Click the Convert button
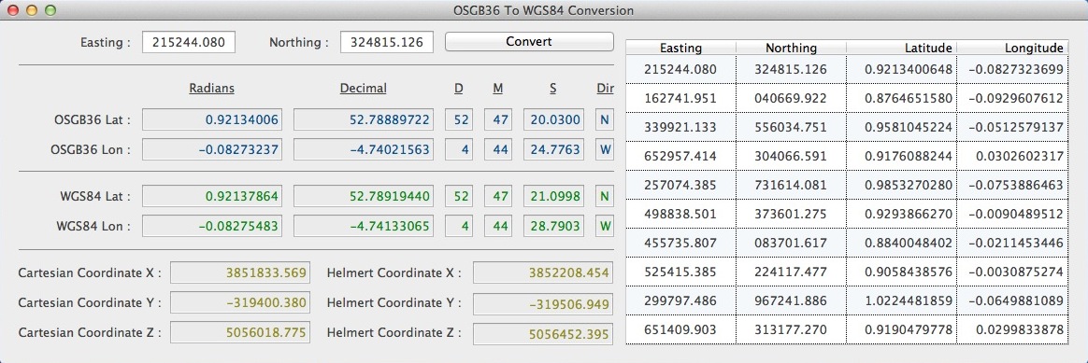Viewport: 1088px width, 363px height. point(529,42)
